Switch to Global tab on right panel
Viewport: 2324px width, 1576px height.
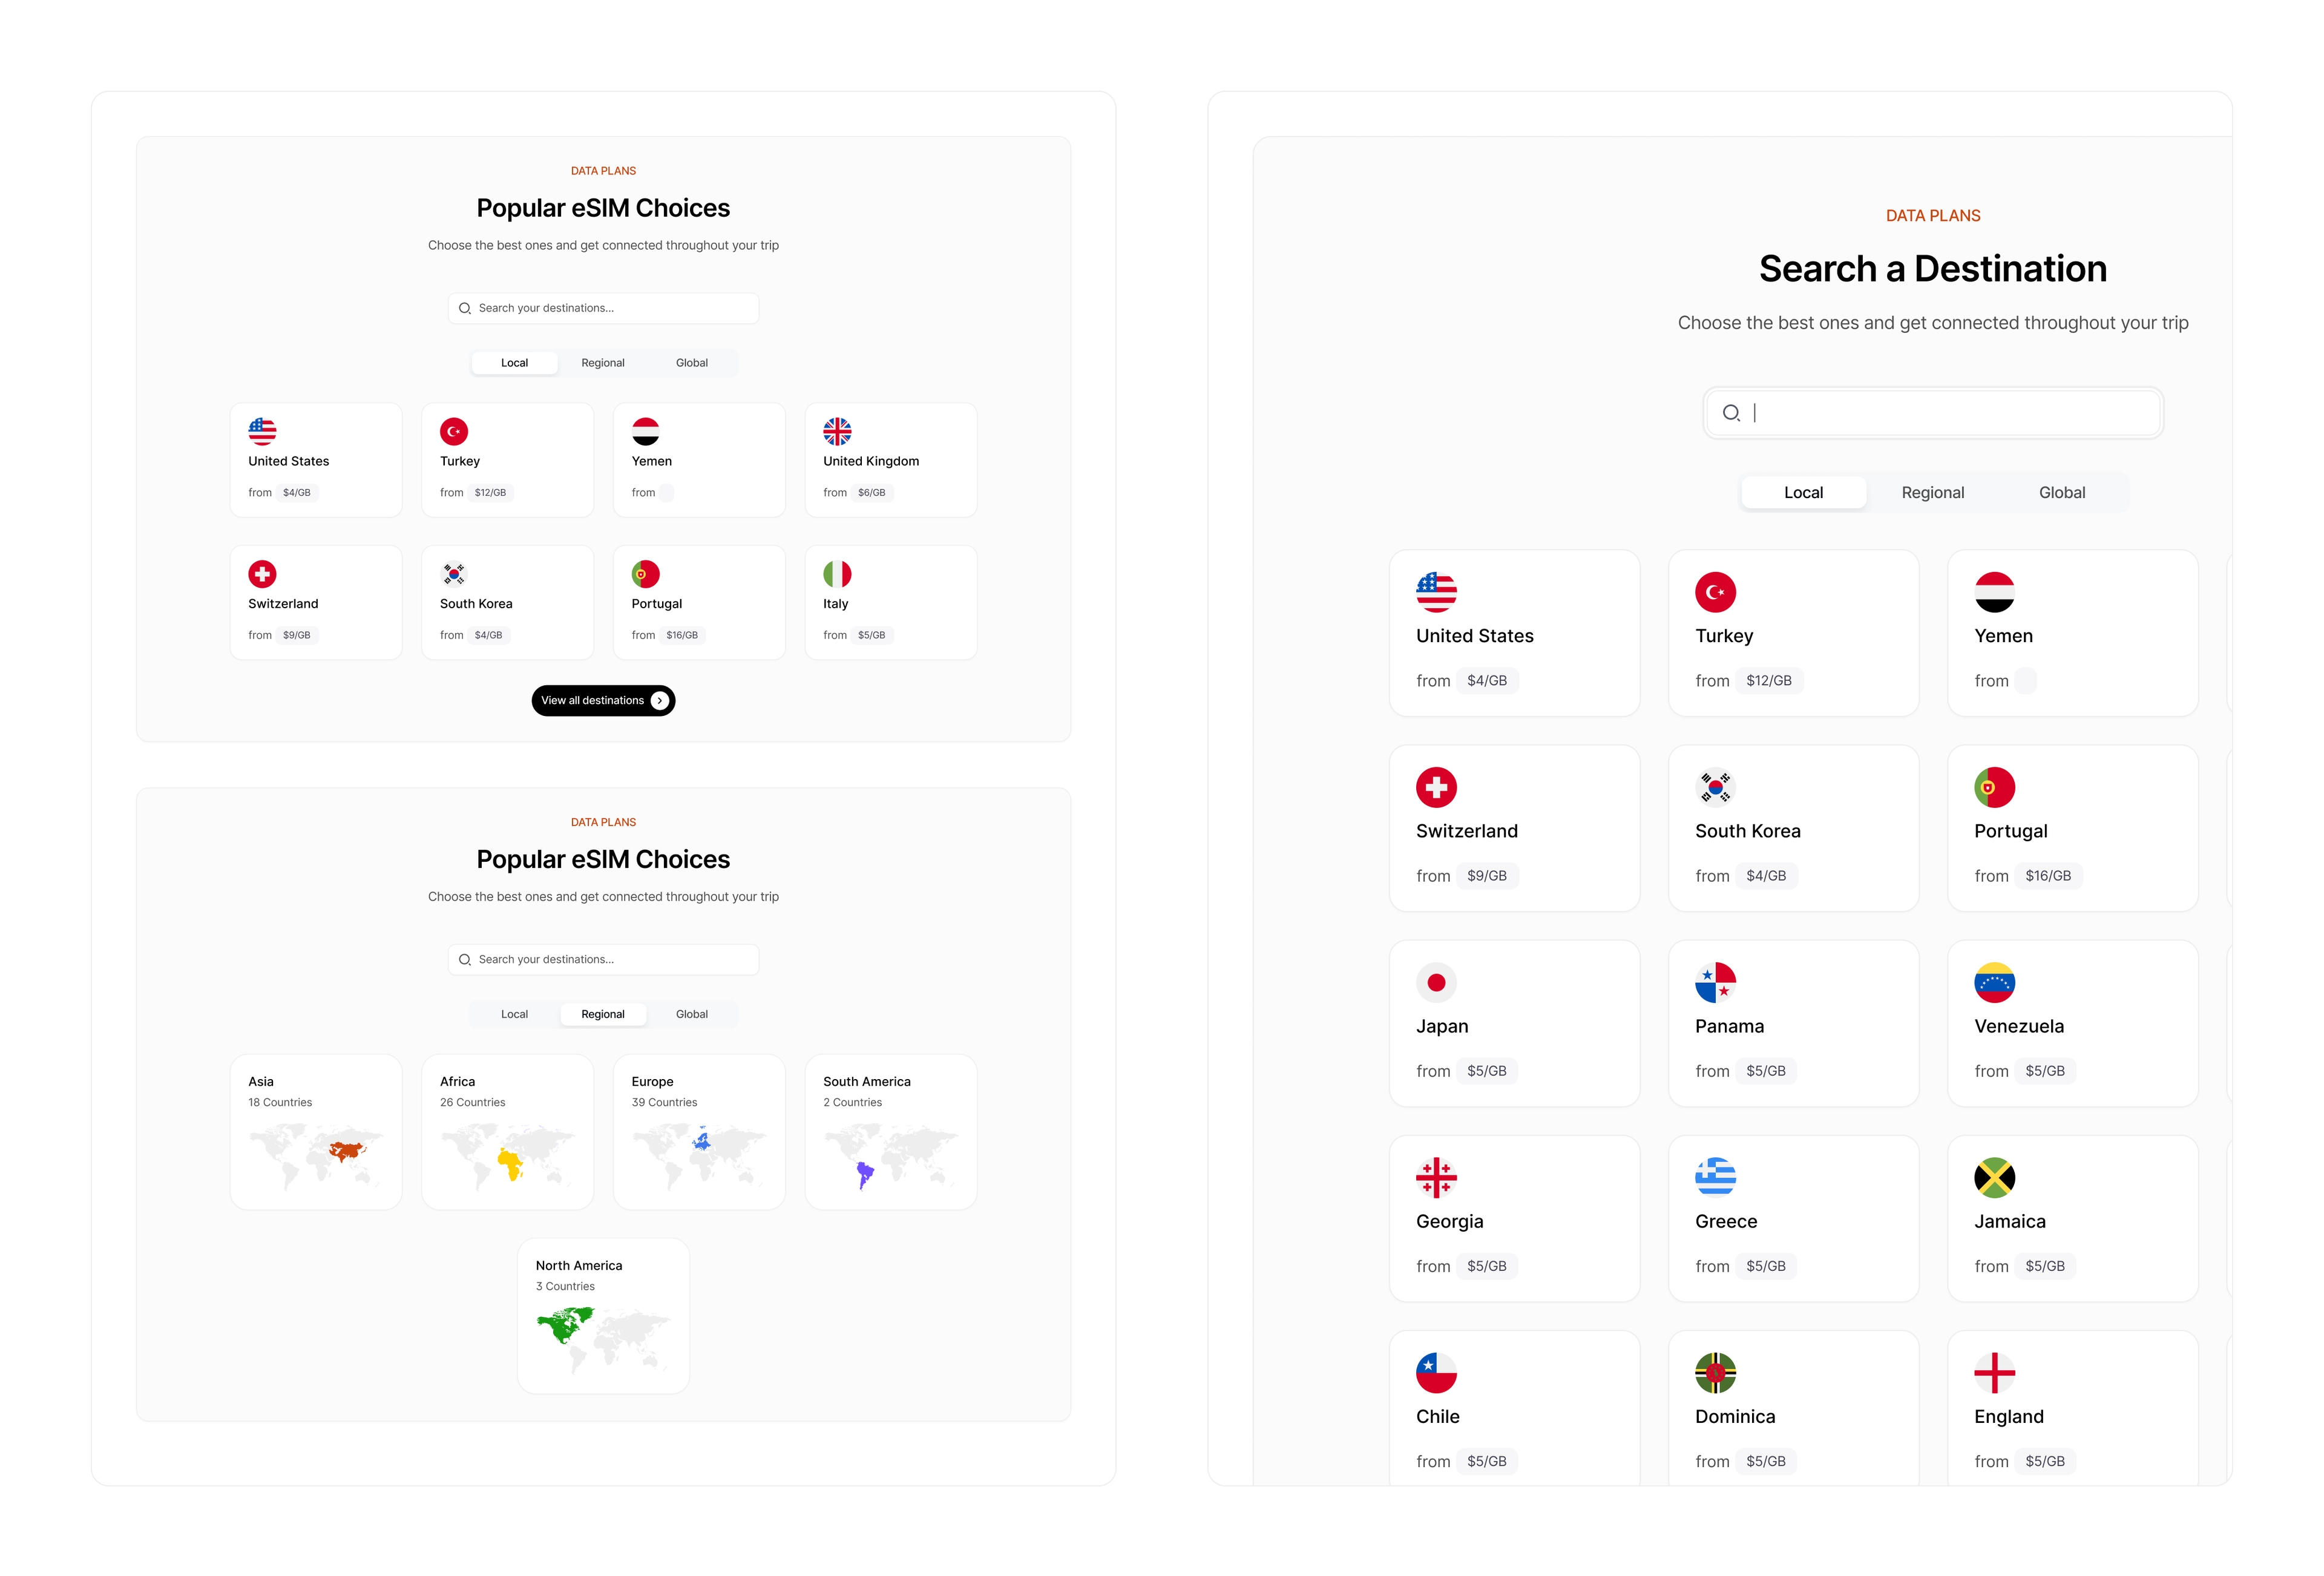(x=2062, y=491)
